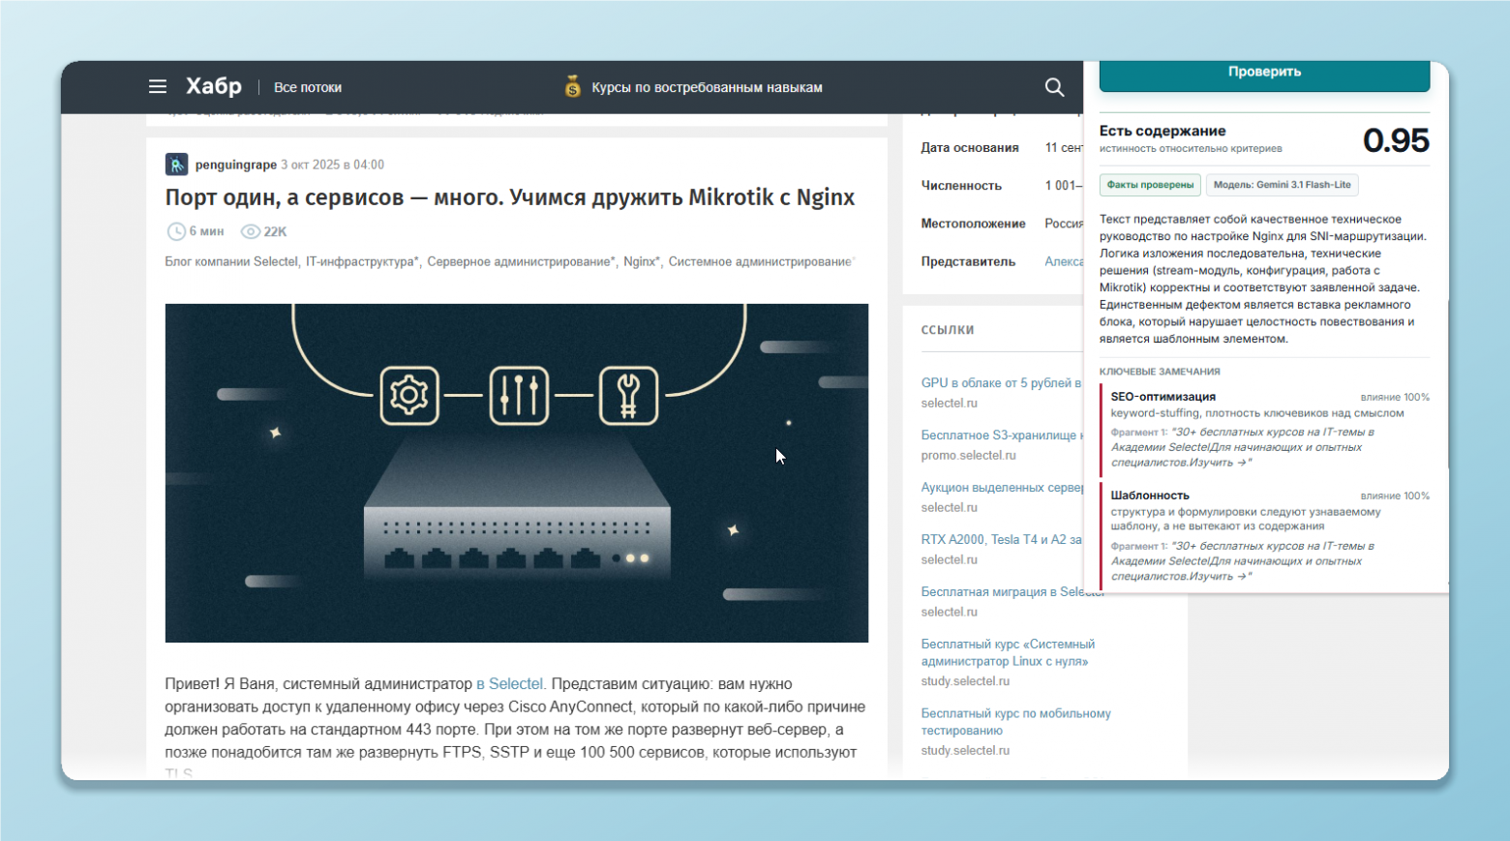Open Курсы по востребованным навыкам link
1510x841 pixels.
pyautogui.click(x=707, y=87)
